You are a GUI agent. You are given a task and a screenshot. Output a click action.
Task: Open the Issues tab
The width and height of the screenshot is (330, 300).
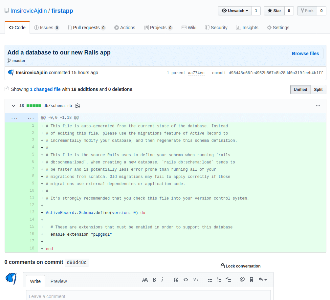(x=47, y=28)
